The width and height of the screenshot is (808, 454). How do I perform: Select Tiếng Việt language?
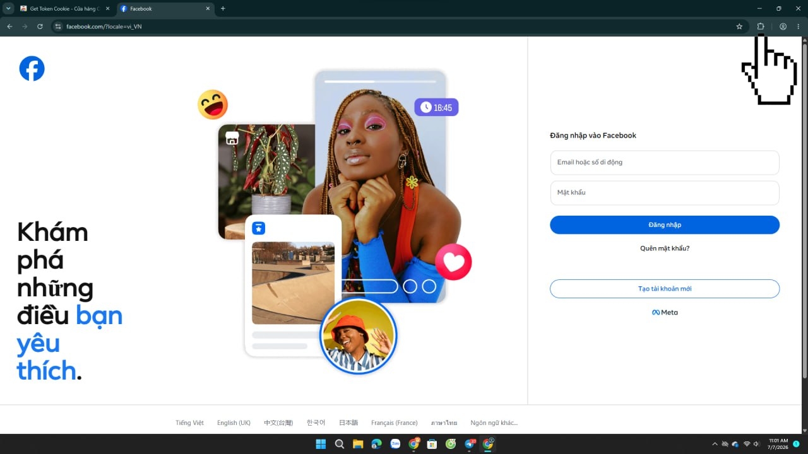pos(189,423)
